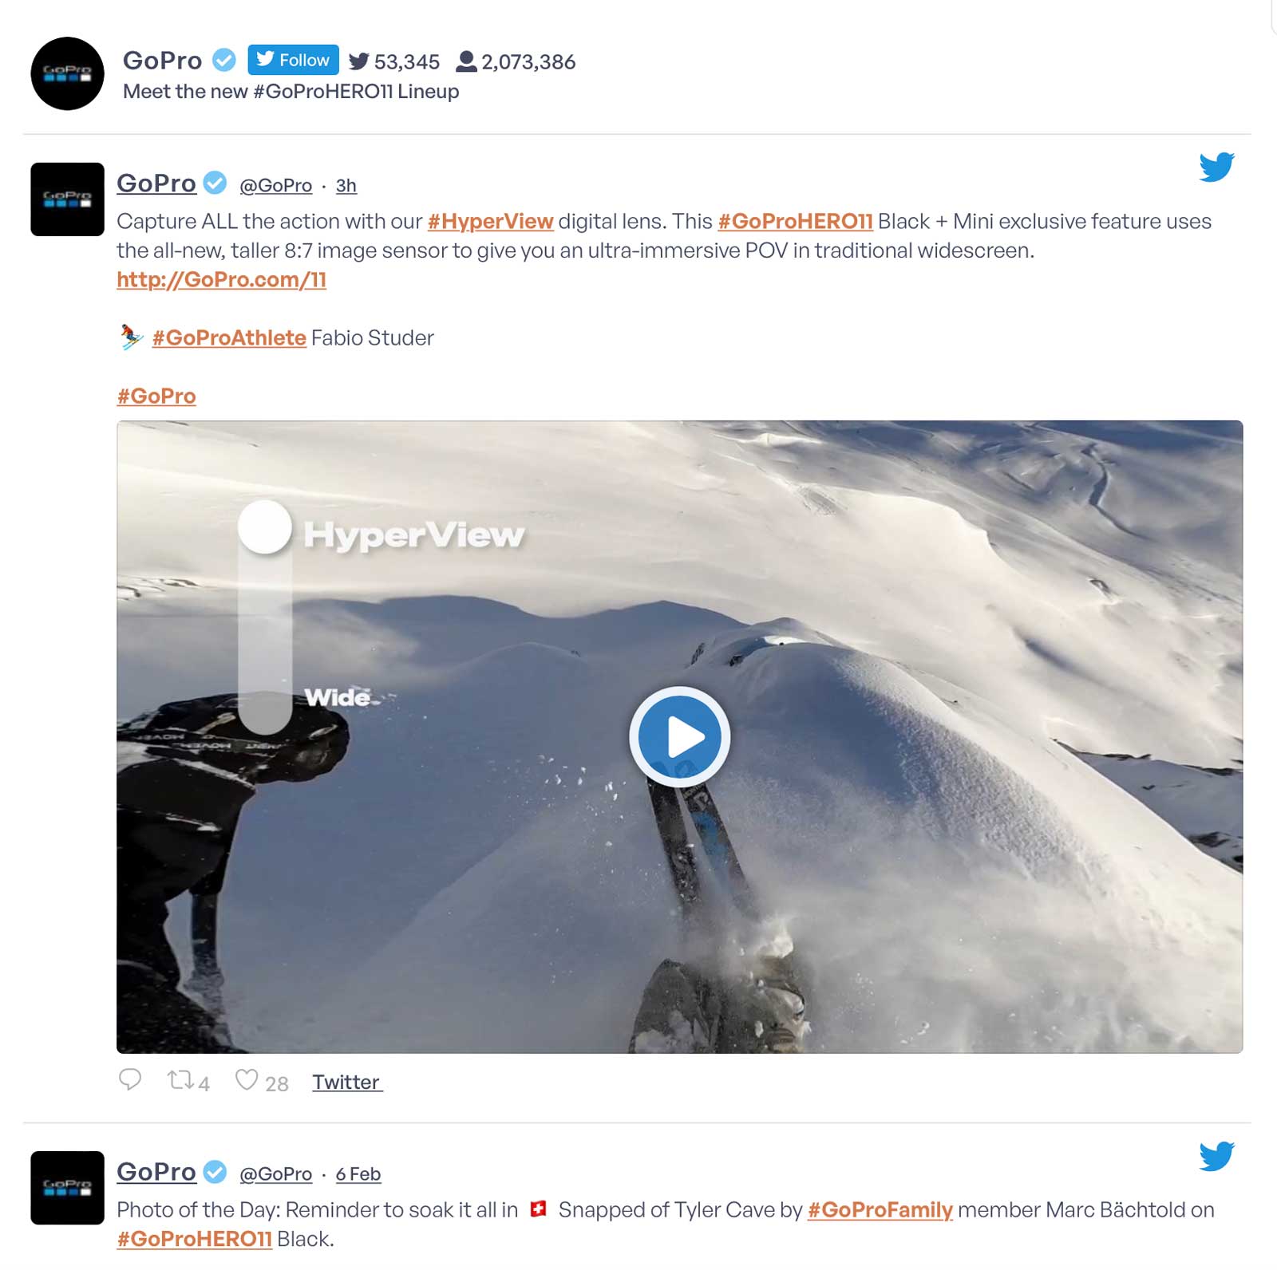
Task: Click the 2,073,386 followers count
Action: [528, 61]
